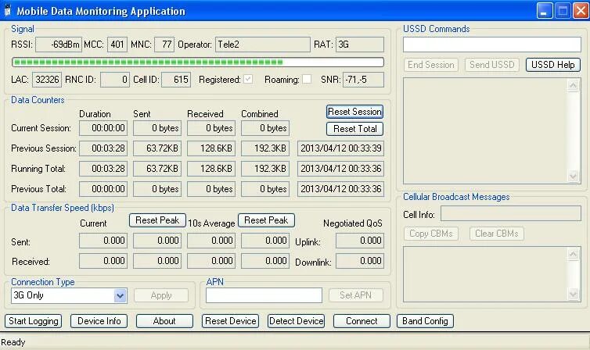Click the RSSI value -69dBm
This screenshot has height=350, width=590.
(x=59, y=45)
